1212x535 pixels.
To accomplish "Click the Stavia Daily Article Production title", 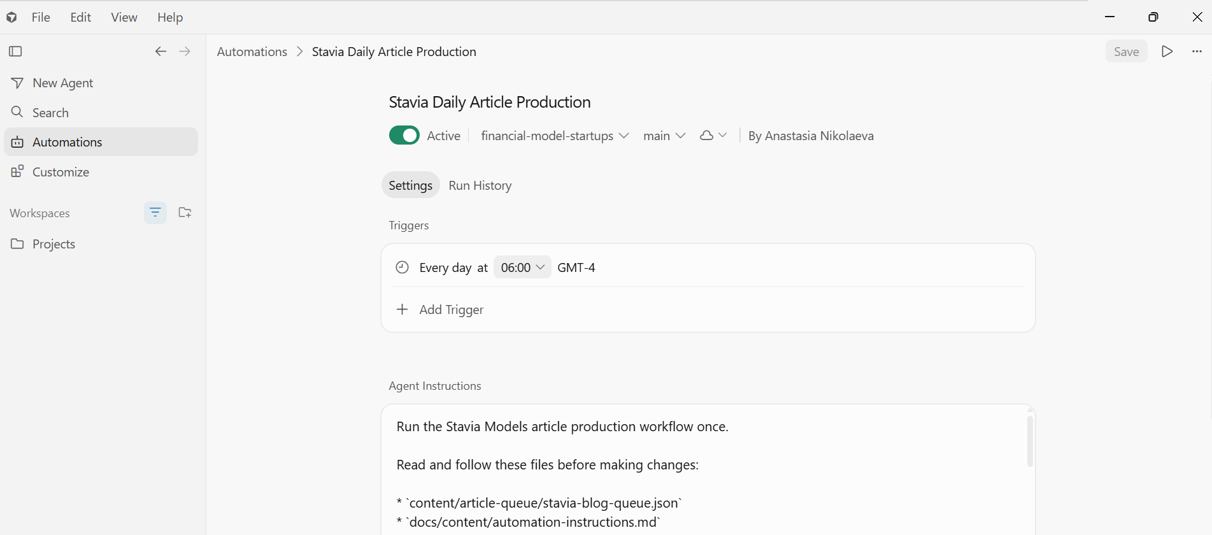I will click(x=490, y=102).
